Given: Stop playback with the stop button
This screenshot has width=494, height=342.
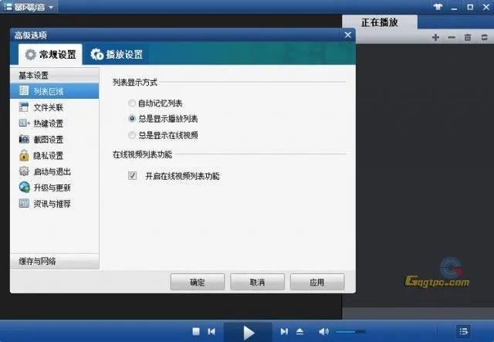Looking at the screenshot, I should (196, 331).
